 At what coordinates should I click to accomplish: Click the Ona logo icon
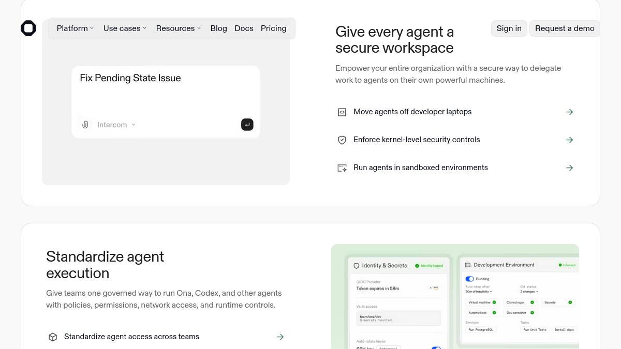tap(28, 28)
